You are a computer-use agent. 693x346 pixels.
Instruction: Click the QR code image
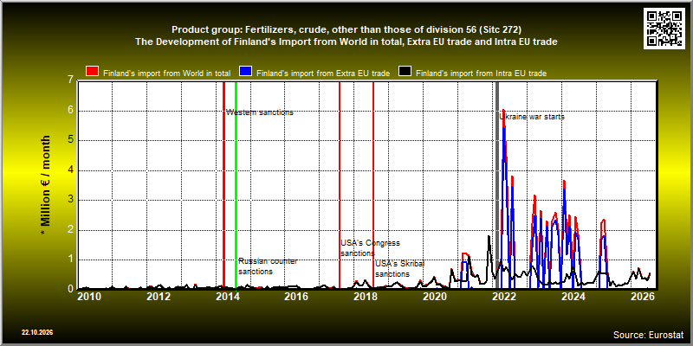[664, 29]
